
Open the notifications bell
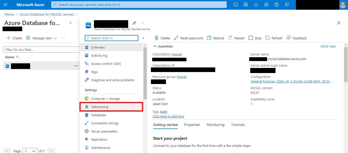coord(256,5)
